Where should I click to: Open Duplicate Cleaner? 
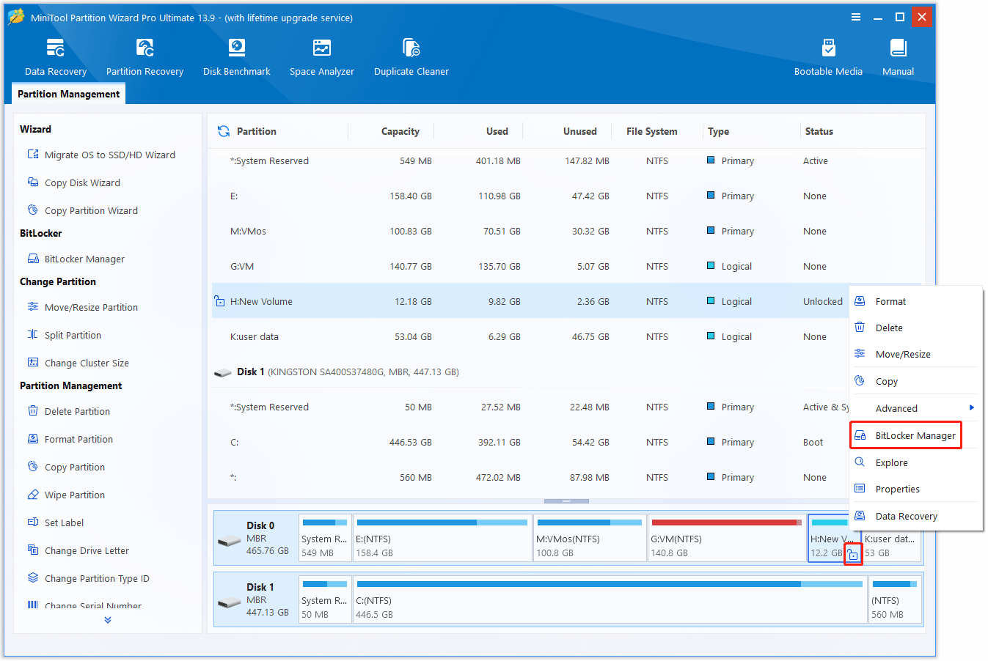(x=411, y=58)
